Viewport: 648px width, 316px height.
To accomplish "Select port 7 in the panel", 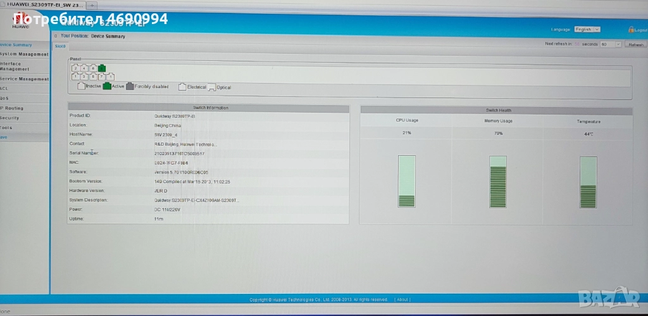I will [x=102, y=77].
